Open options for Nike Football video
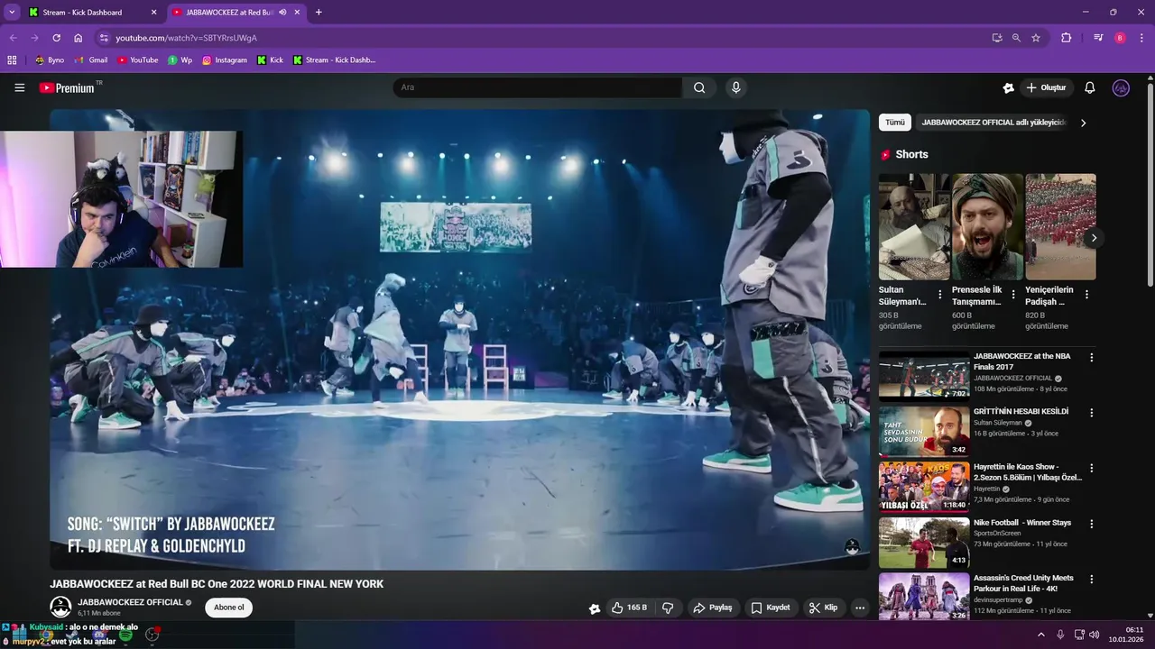Image resolution: width=1155 pixels, height=649 pixels. (x=1091, y=524)
